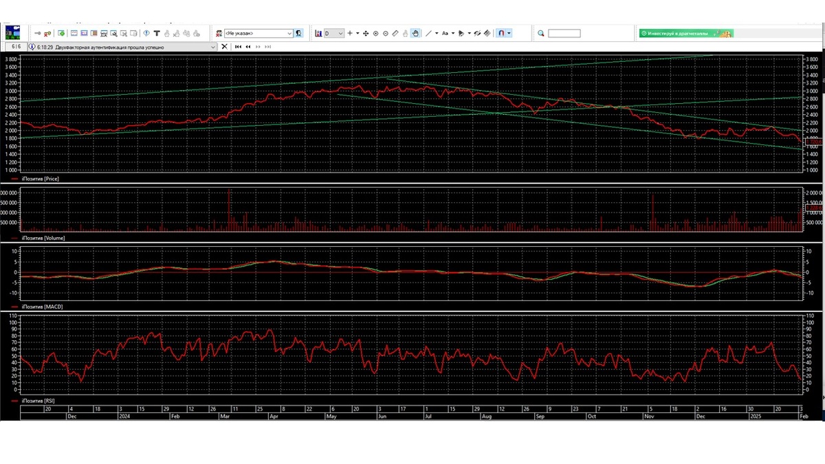The width and height of the screenshot is (825, 464).
Task: Click the bold T text icon
Action: [x=157, y=33]
